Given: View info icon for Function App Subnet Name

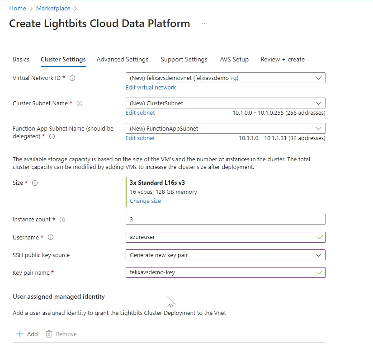Looking at the screenshot, I should pos(52,136).
